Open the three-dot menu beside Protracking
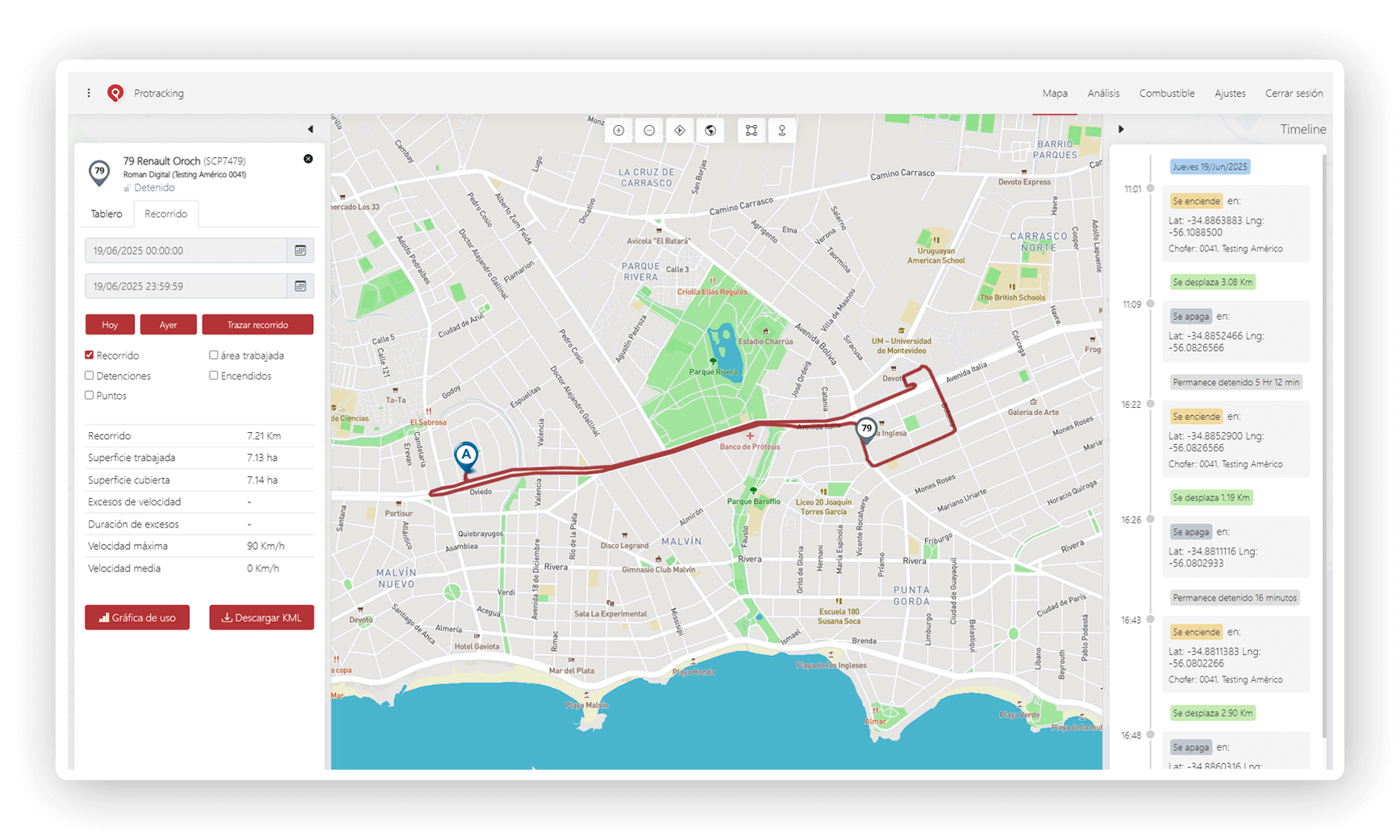The height and width of the screenshot is (839, 1400). tap(89, 93)
